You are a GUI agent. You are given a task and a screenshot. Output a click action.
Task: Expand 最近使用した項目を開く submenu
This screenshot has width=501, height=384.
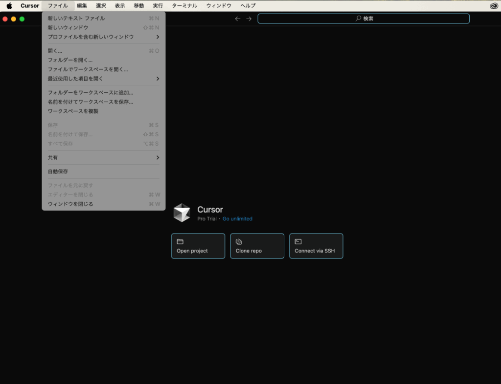(104, 79)
